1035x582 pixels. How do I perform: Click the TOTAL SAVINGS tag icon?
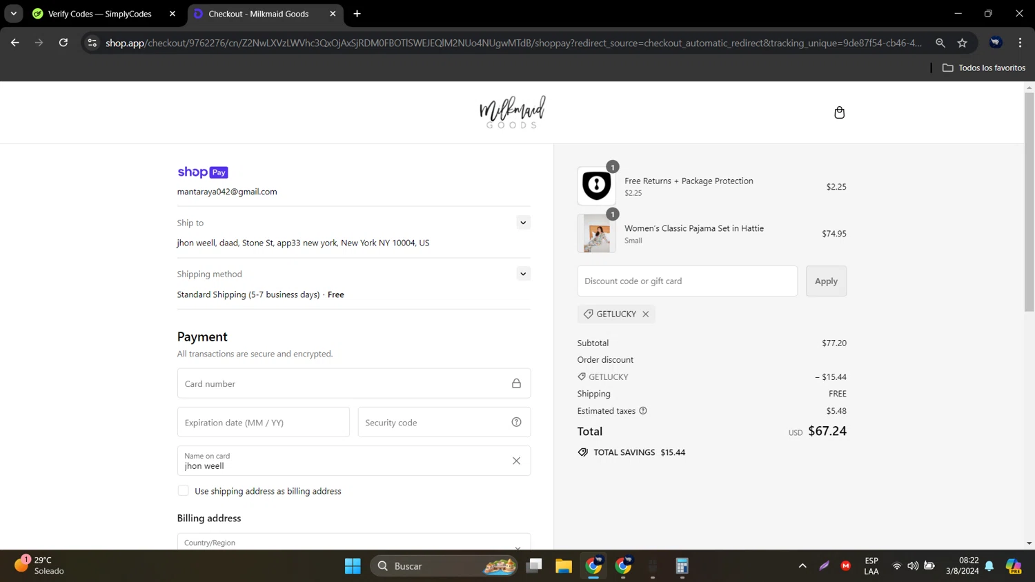[583, 452]
